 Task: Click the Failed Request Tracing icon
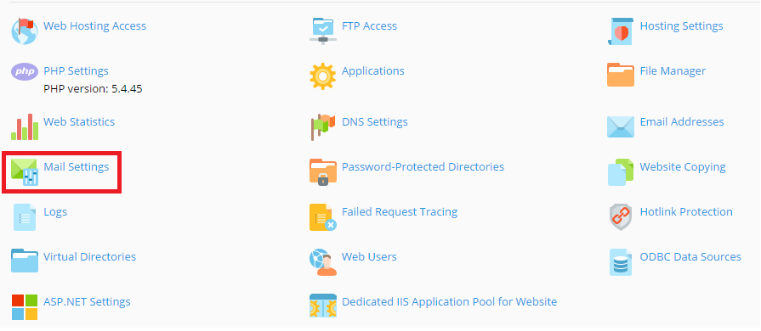pos(323,217)
